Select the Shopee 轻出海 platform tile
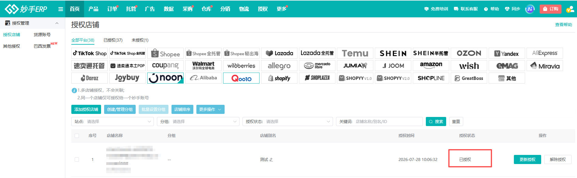This screenshot has width=577, height=178. (x=241, y=53)
